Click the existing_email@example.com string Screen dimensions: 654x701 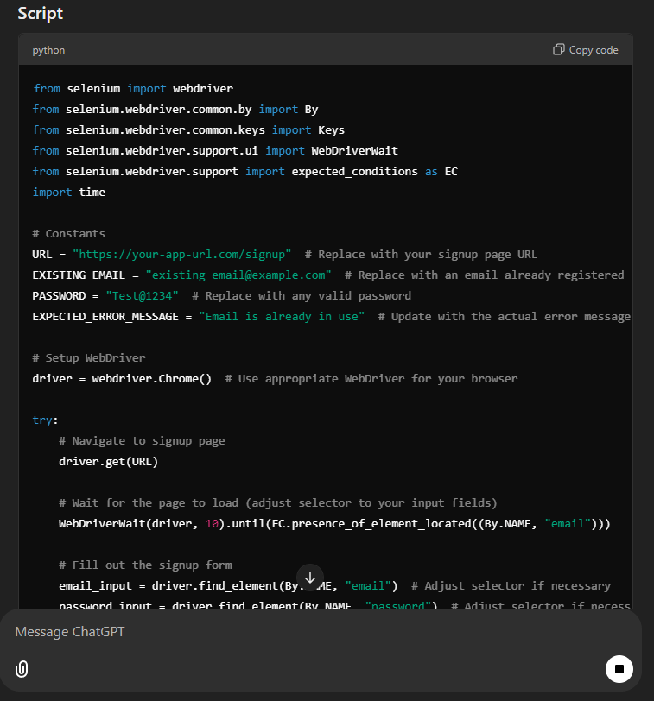[238, 275]
